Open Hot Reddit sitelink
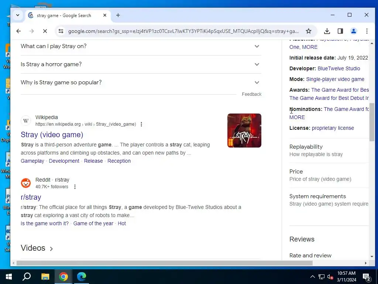Image resolution: width=378 pixels, height=284 pixels. tap(122, 223)
